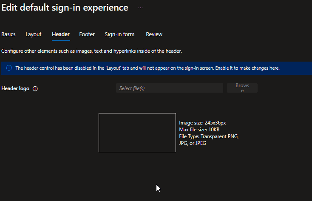Image resolution: width=312 pixels, height=201 pixels.
Task: Click the 'Edit default sign-in experience' page title
Action: point(65,8)
